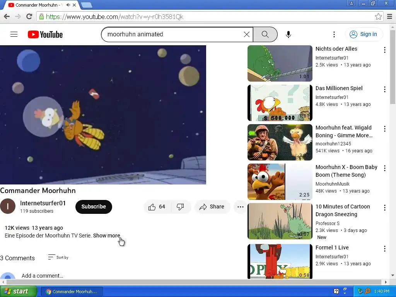Click the Sign in button
The width and height of the screenshot is (396, 297).
tap(364, 34)
